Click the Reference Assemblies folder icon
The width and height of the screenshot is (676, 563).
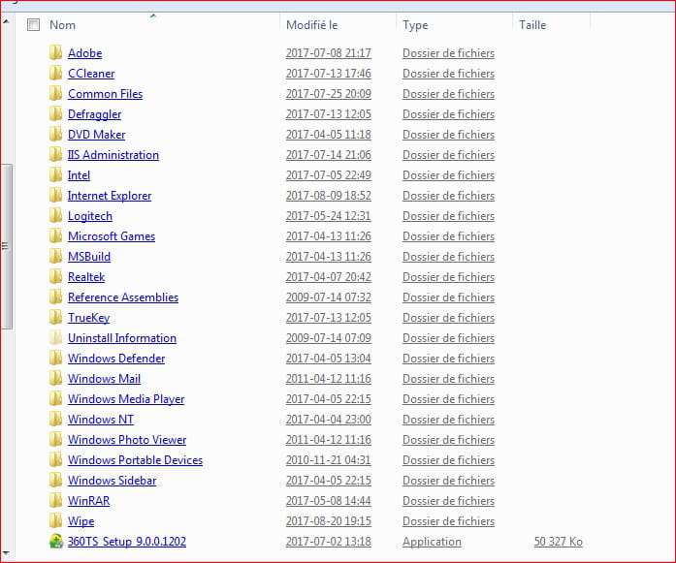[55, 297]
